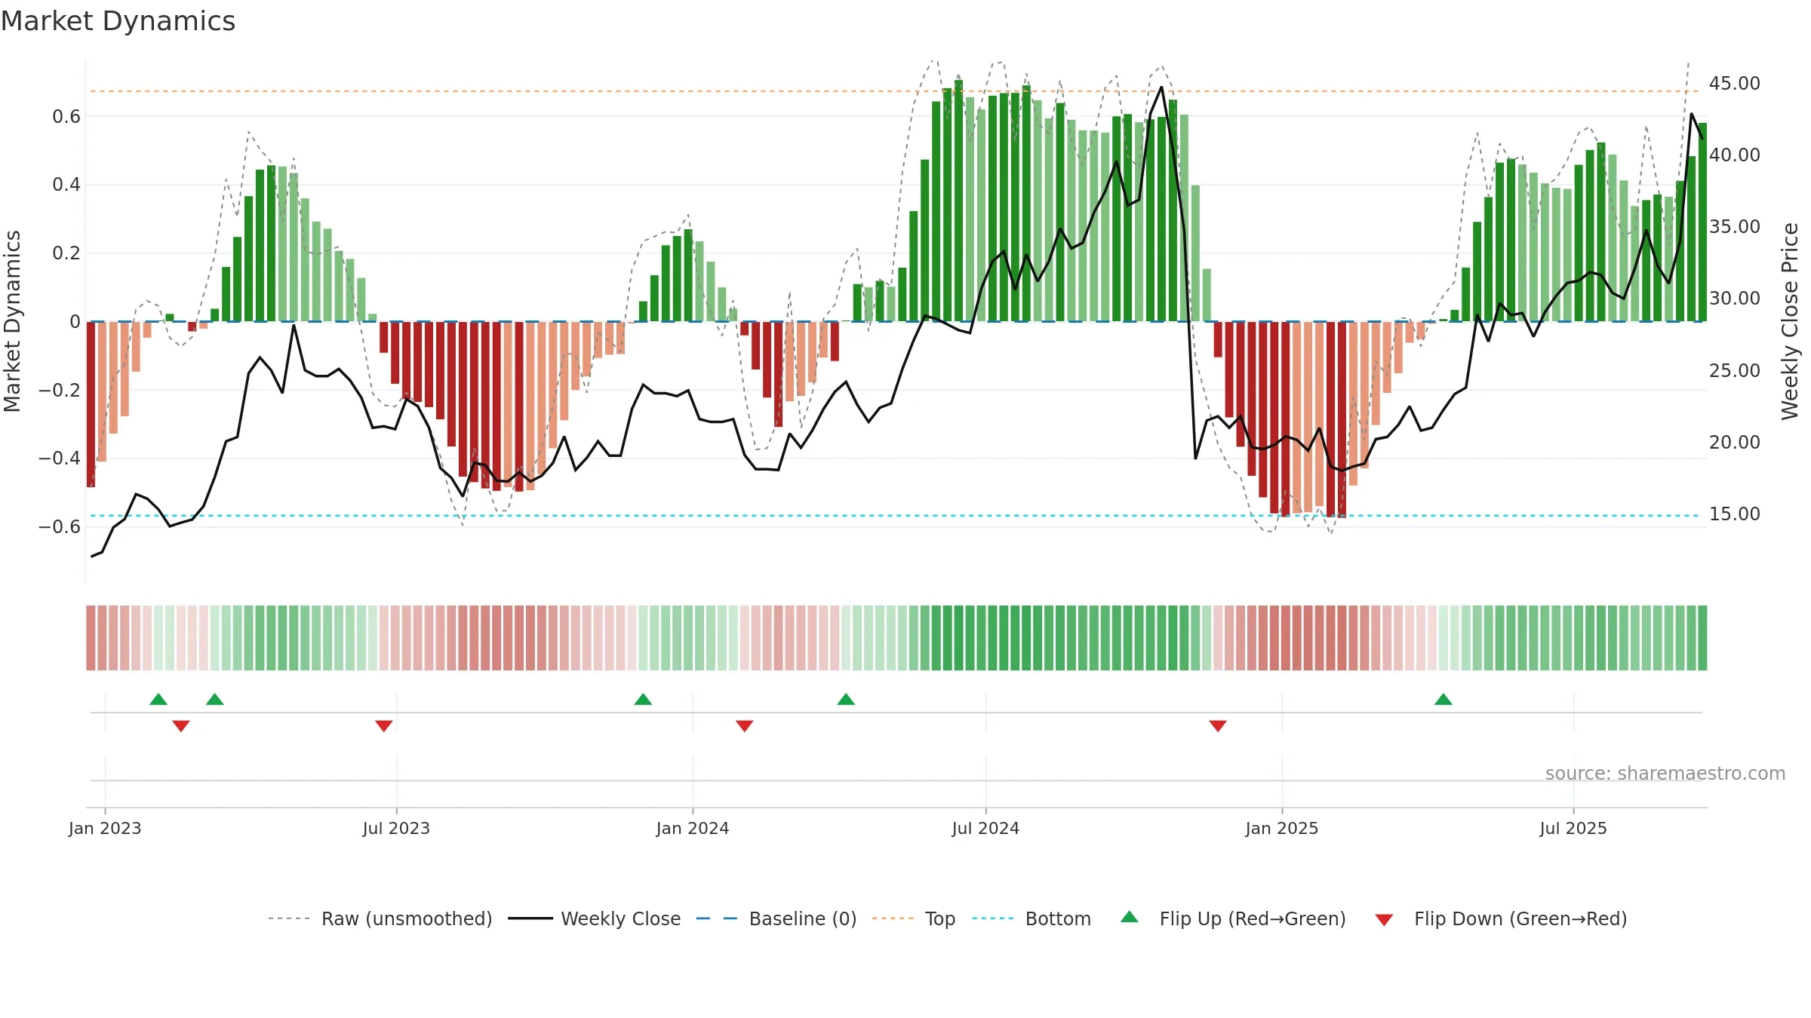Image resolution: width=1811 pixels, height=1018 pixels.
Task: Click the green Flip Up marker in April 2025
Action: (1444, 699)
